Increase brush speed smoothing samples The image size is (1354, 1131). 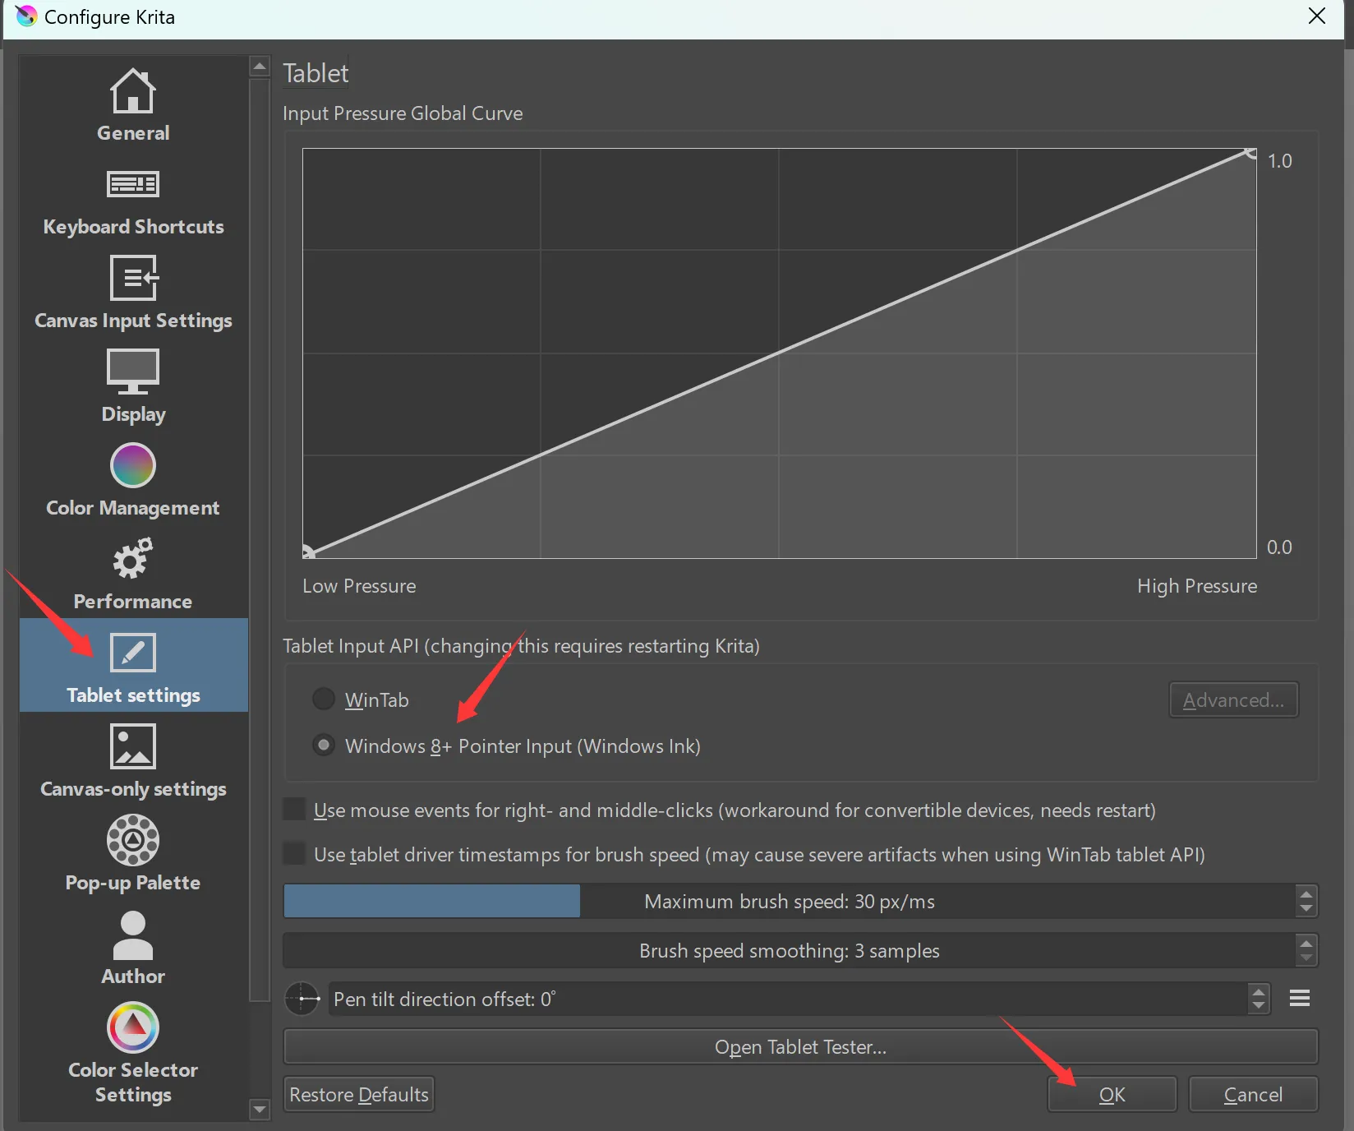[x=1306, y=943]
